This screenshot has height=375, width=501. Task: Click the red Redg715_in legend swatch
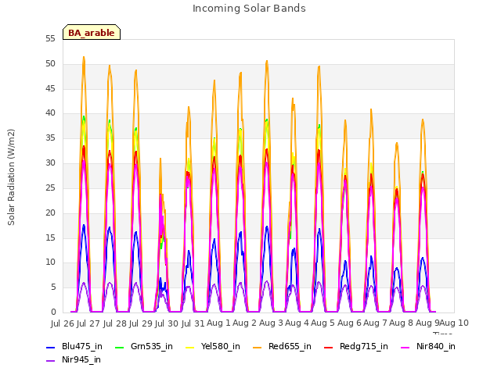[x=329, y=347]
